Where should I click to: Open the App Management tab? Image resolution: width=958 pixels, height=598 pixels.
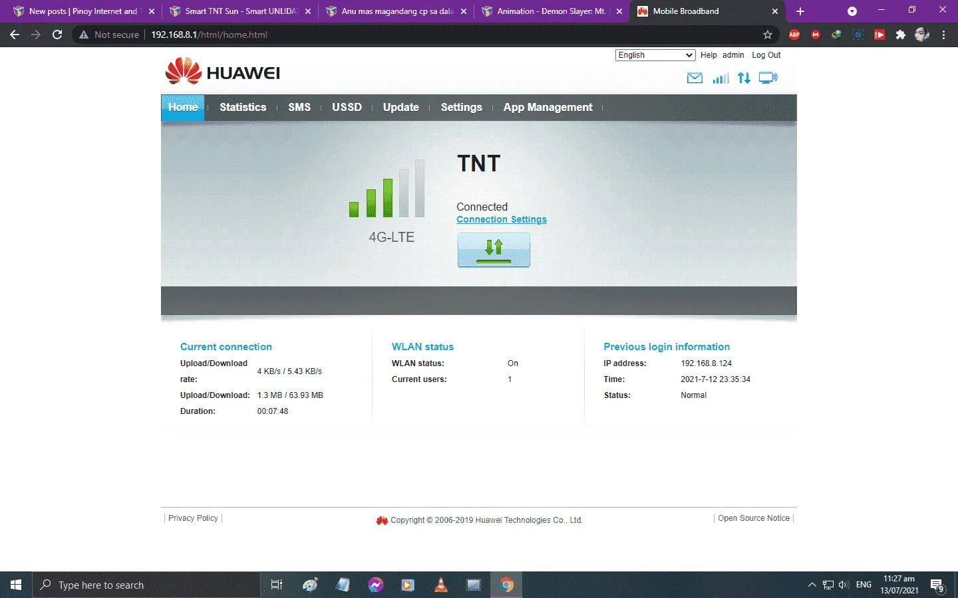(x=548, y=107)
